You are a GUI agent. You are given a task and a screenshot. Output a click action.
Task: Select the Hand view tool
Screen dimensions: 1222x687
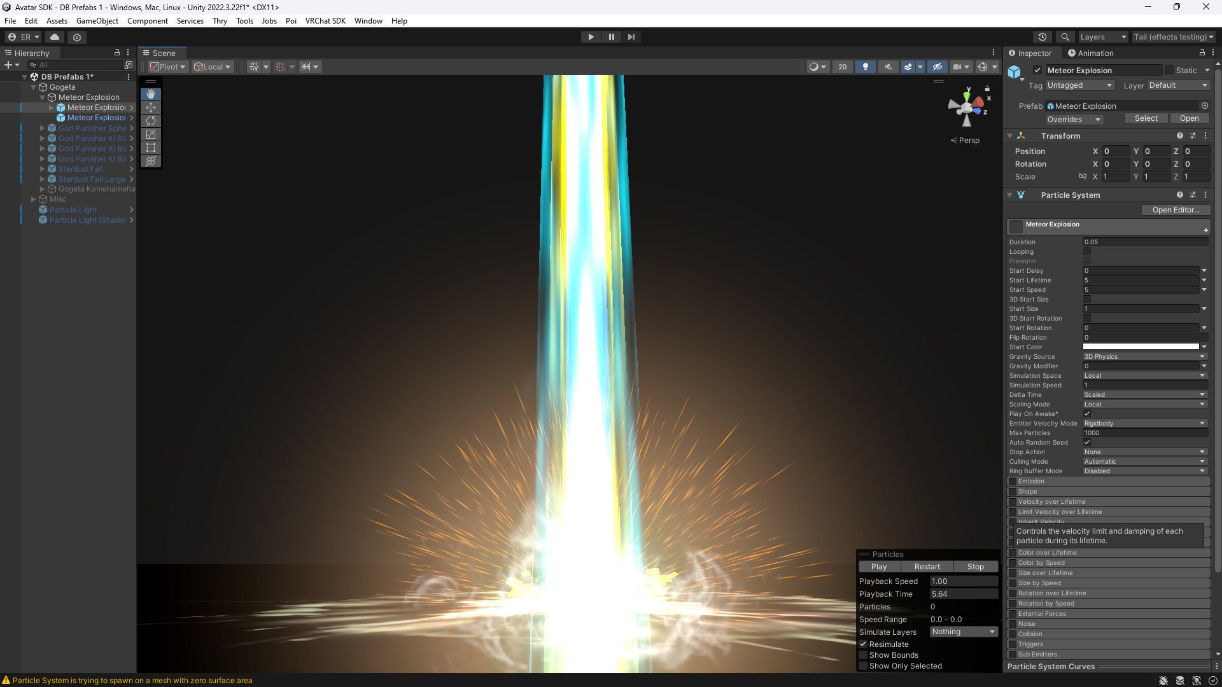pyautogui.click(x=151, y=94)
